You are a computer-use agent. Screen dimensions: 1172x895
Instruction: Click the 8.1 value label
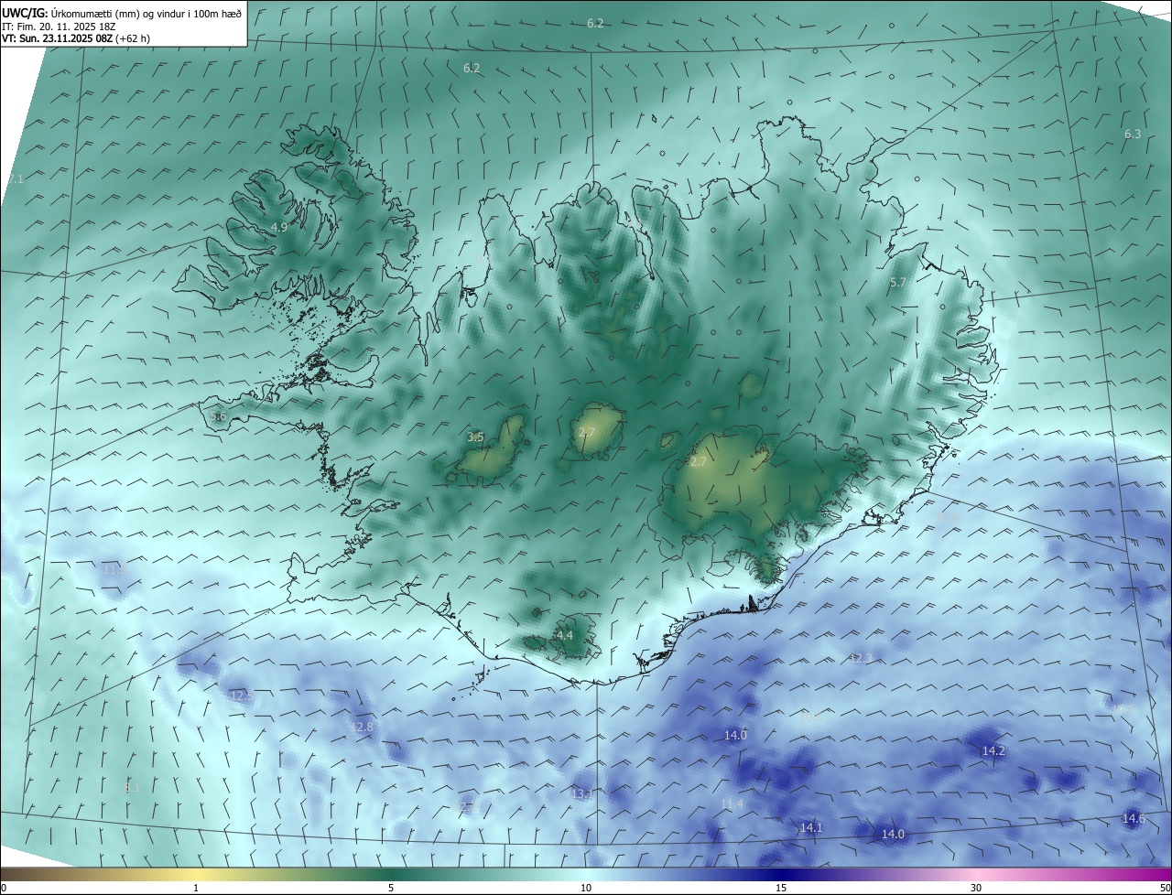pos(132,787)
